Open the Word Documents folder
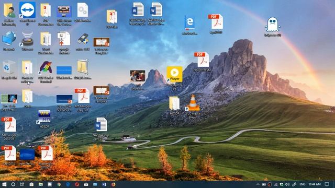This screenshot has height=188, width=335. pyautogui.click(x=46, y=39)
